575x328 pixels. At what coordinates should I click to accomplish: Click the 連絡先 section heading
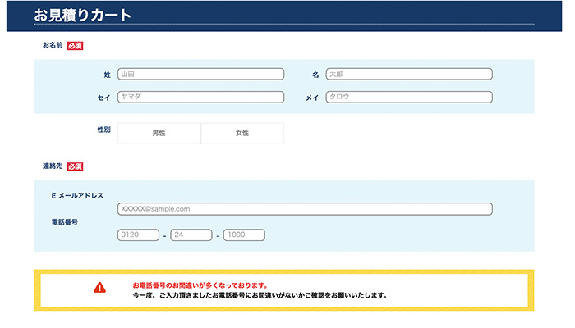tap(53, 166)
